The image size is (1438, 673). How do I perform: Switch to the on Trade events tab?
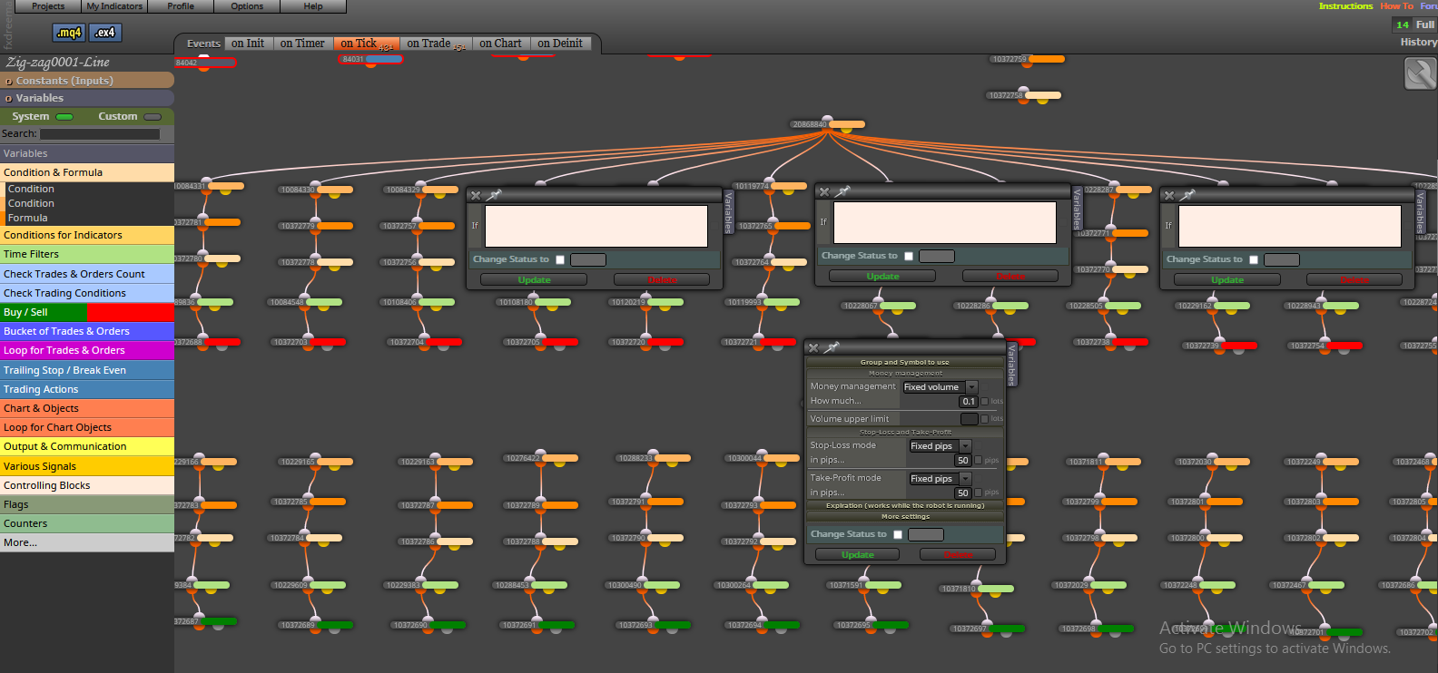pyautogui.click(x=428, y=44)
